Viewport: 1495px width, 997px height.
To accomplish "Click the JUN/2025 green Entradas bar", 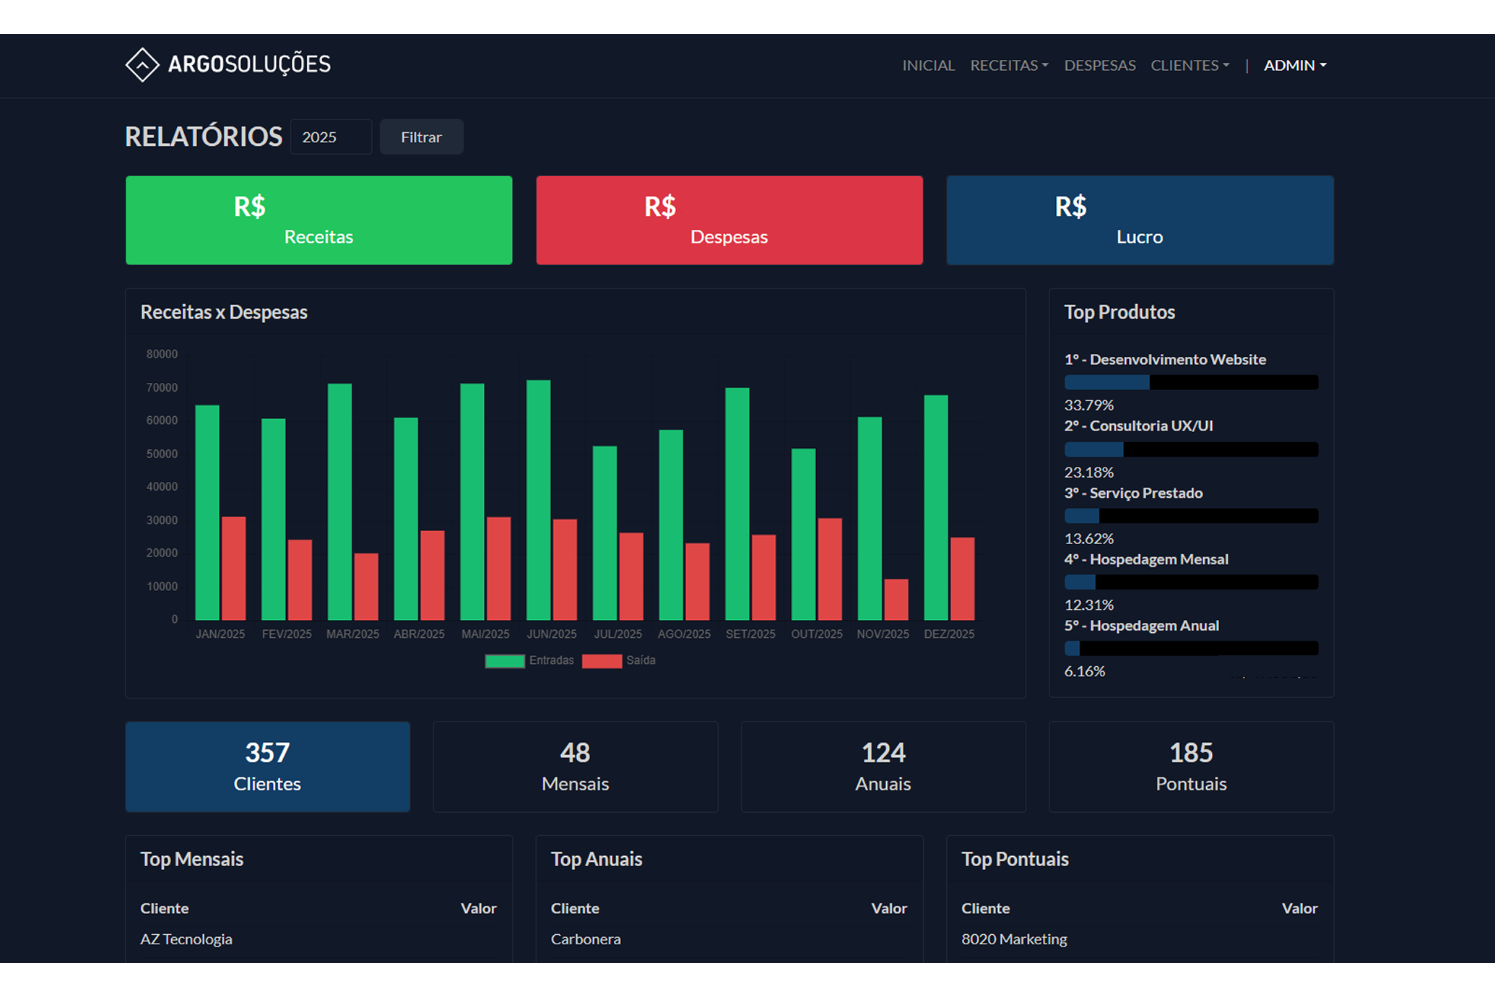I will tap(539, 500).
